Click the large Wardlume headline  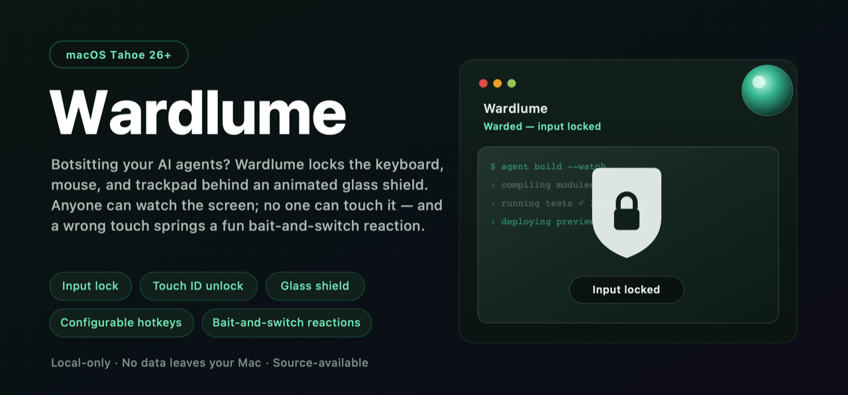pyautogui.click(x=198, y=113)
